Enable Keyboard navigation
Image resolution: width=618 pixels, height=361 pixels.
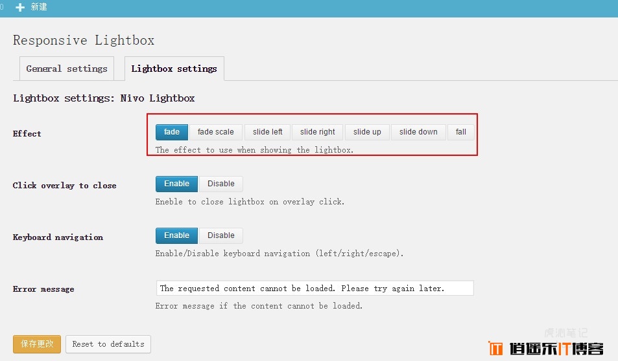[x=176, y=235]
